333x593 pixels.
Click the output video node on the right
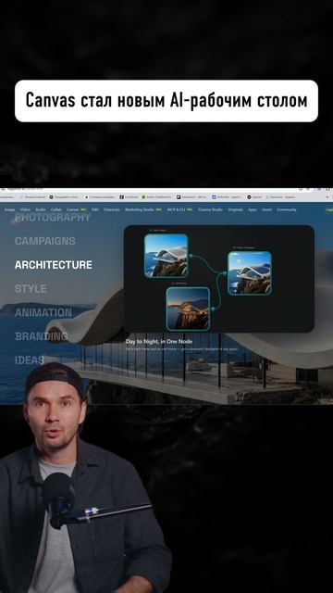[250, 273]
